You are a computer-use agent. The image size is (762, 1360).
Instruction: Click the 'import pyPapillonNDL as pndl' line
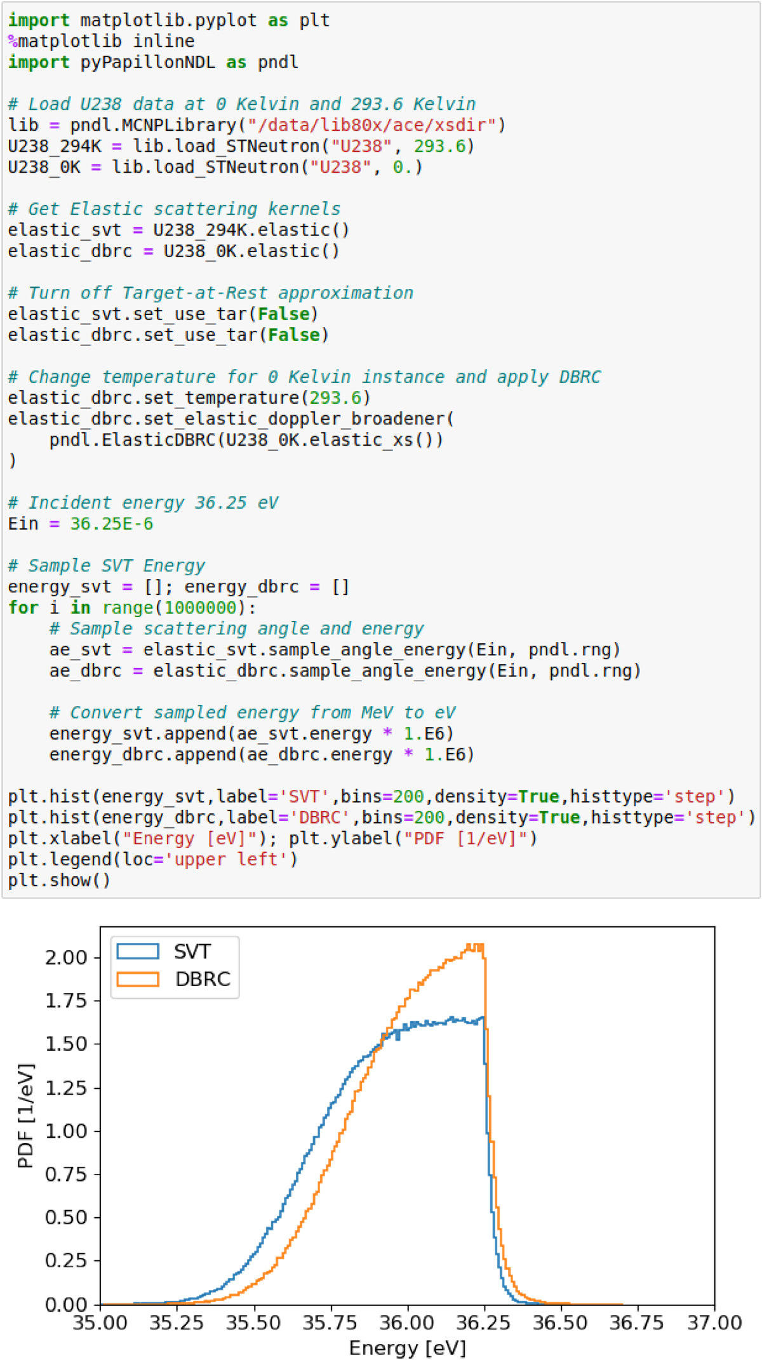[152, 62]
